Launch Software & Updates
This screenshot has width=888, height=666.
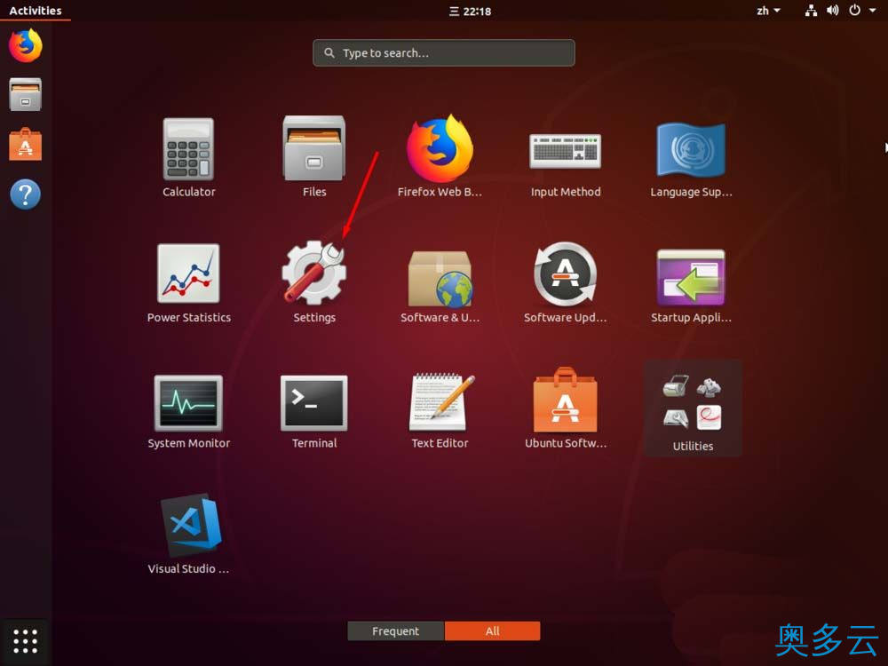440,287
